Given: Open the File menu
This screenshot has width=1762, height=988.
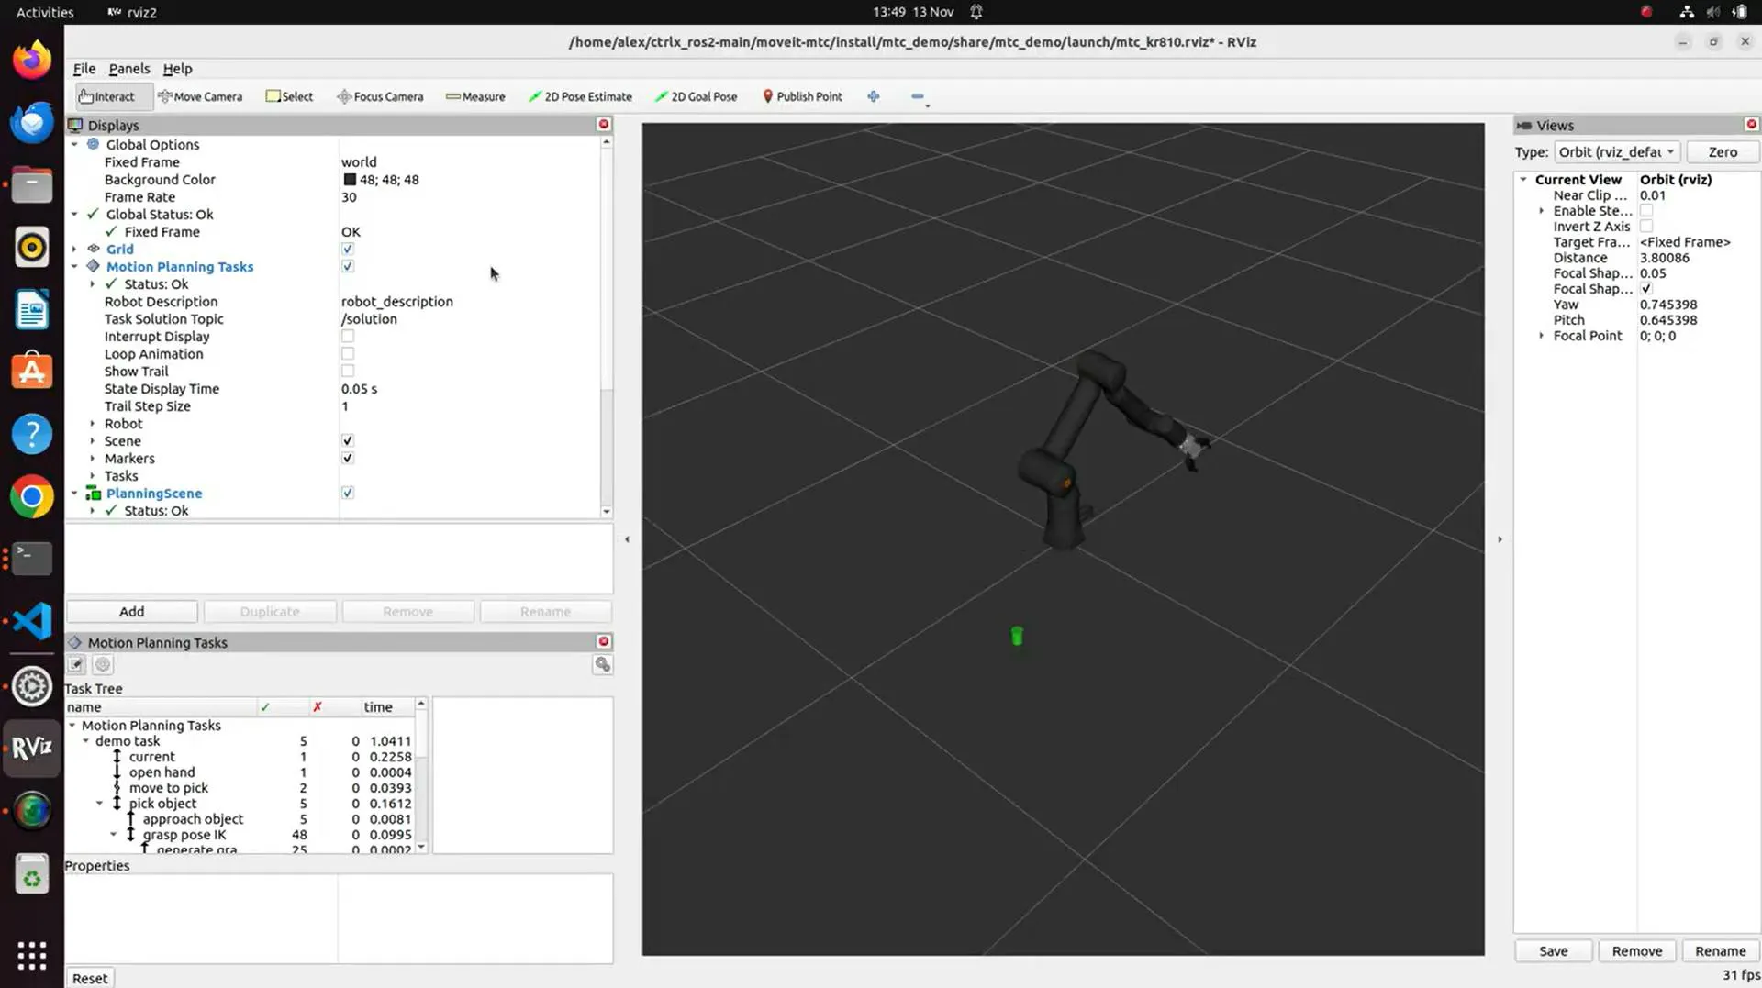Looking at the screenshot, I should (84, 69).
